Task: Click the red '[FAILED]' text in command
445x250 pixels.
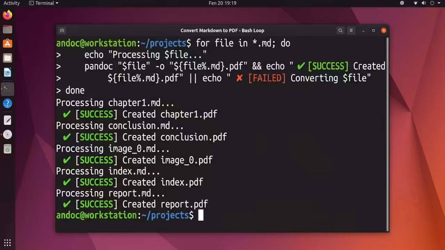Action: coord(267,78)
